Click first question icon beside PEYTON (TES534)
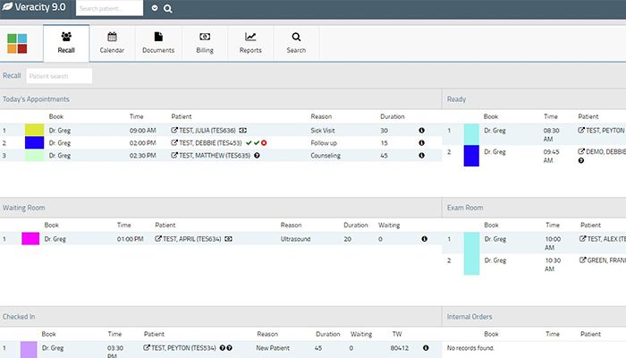626x358 pixels. pos(223,348)
